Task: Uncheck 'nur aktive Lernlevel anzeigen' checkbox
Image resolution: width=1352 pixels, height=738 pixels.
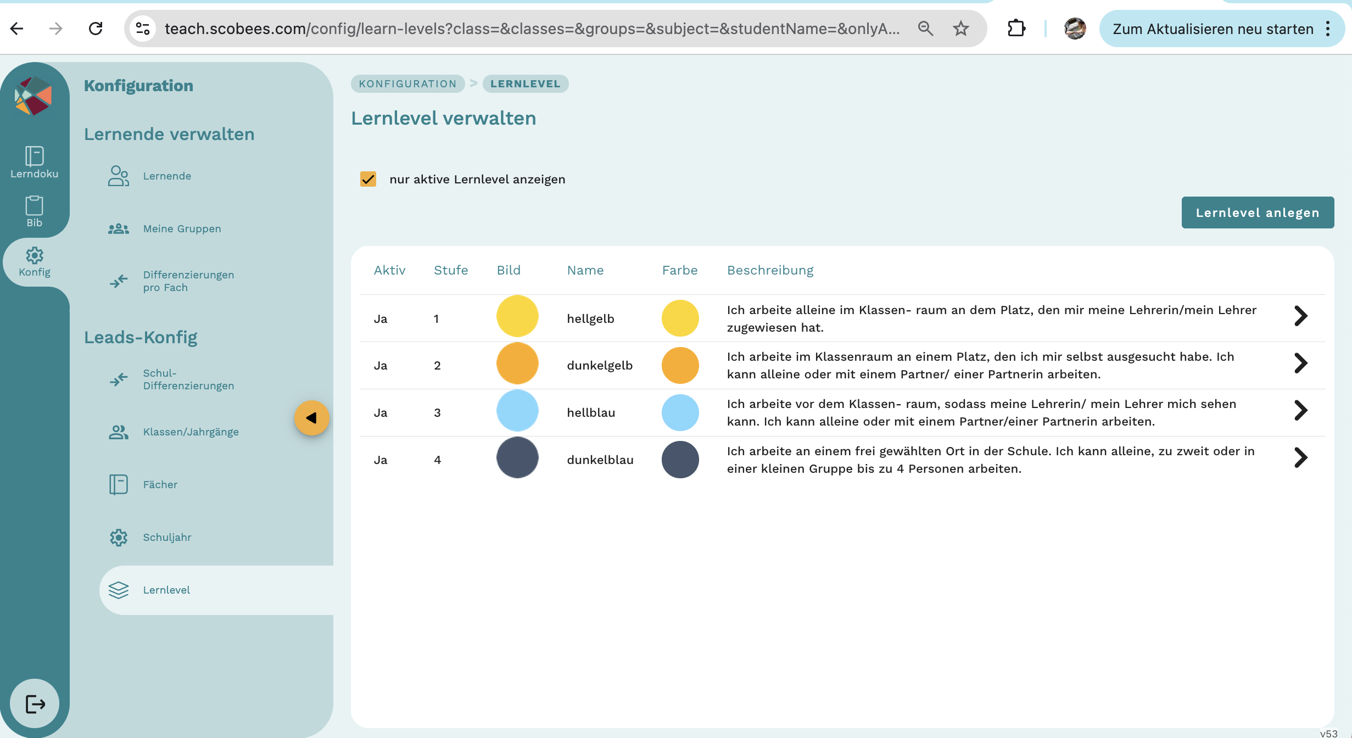Action: click(368, 179)
